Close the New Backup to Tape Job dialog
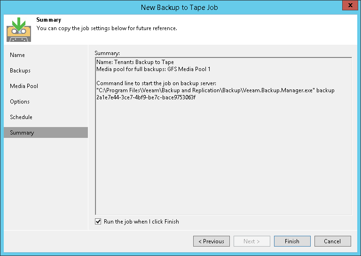The width and height of the screenshot is (361, 256). point(348,6)
